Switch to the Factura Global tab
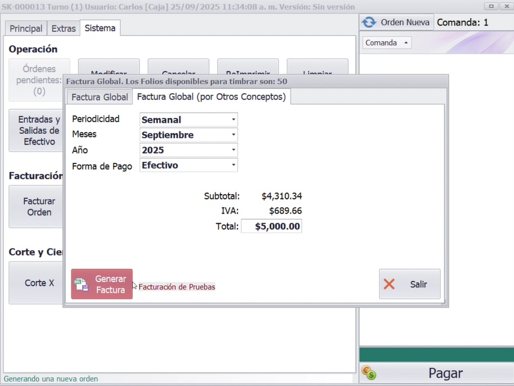514x386 pixels. pyautogui.click(x=100, y=97)
